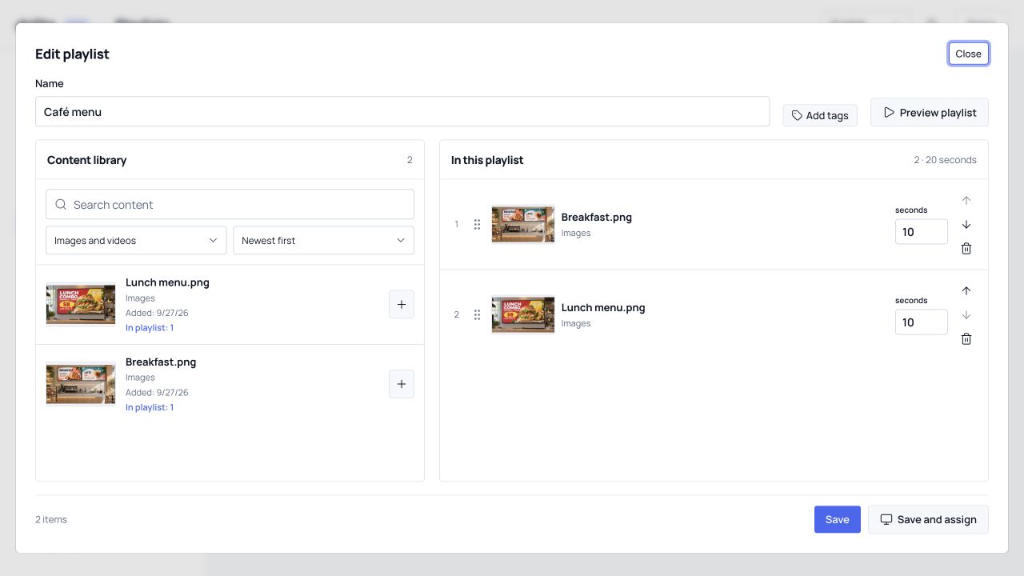The image size is (1024, 576).
Task: Close the Edit playlist dialog
Action: pyautogui.click(x=968, y=54)
